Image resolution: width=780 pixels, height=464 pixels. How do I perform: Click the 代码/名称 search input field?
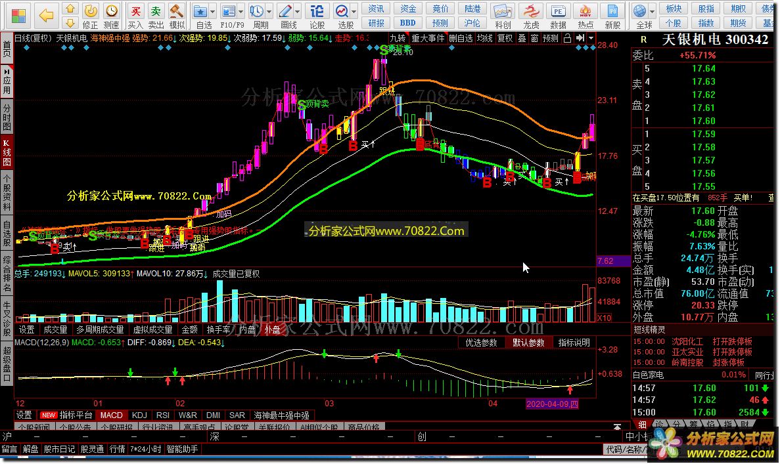627,449
